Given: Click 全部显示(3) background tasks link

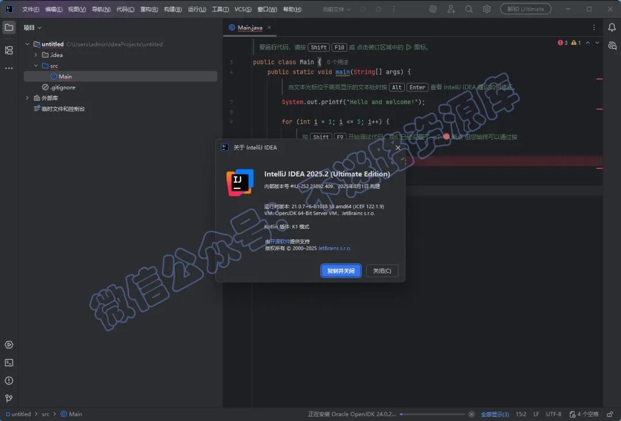Looking at the screenshot, I should pyautogui.click(x=494, y=414).
